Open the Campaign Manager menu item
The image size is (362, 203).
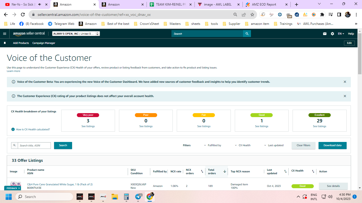click(x=44, y=43)
